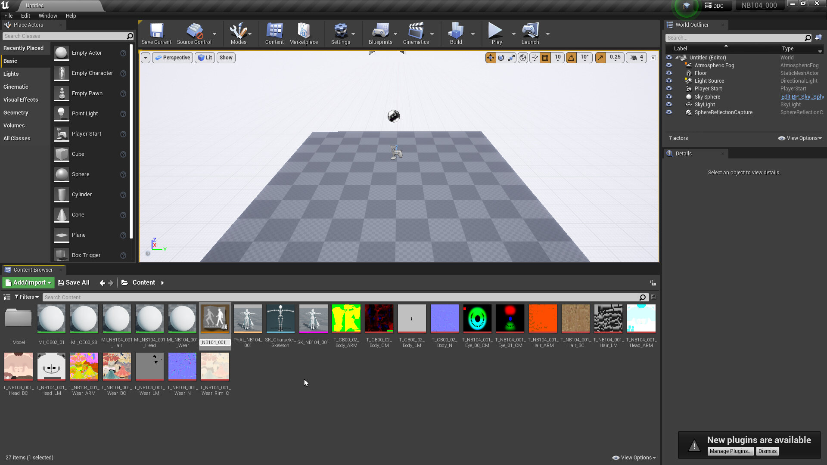The image size is (827, 465).
Task: Open Source Control from the toolbar
Action: coord(194,34)
